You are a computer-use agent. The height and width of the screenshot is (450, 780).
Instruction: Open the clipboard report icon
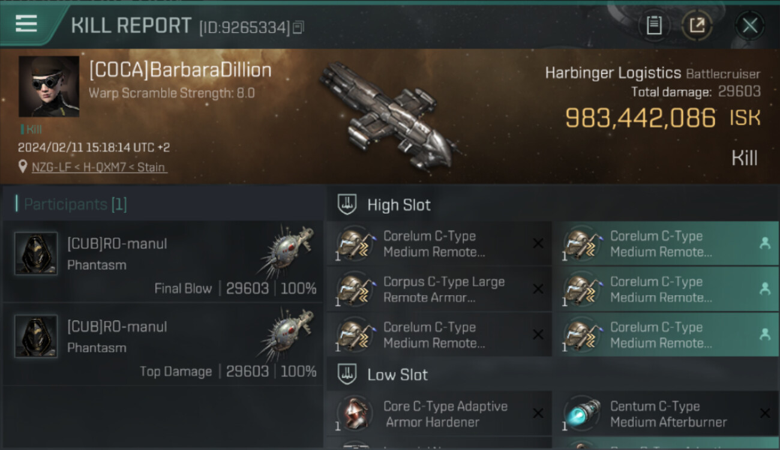click(x=654, y=26)
